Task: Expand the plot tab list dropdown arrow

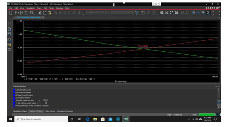Action: pos(219,18)
